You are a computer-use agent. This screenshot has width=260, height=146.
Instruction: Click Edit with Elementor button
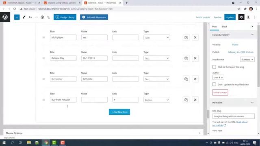coord(94,17)
